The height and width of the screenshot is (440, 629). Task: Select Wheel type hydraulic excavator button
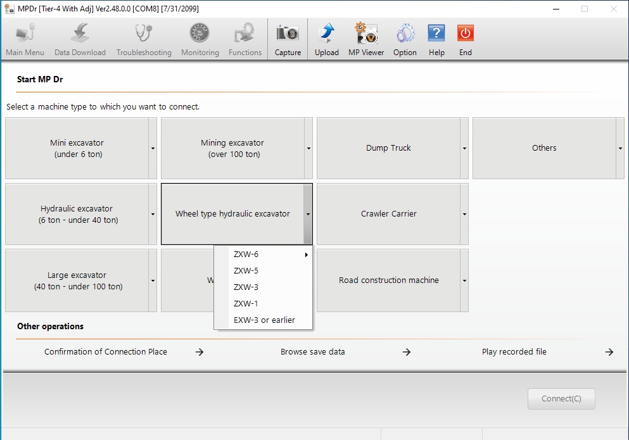pos(232,214)
